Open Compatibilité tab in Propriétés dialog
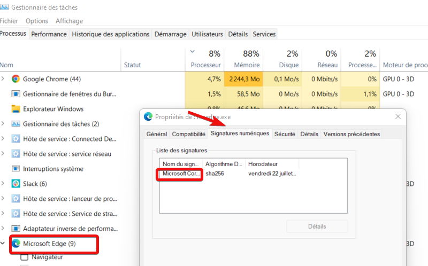The image size is (428, 266). [189, 134]
